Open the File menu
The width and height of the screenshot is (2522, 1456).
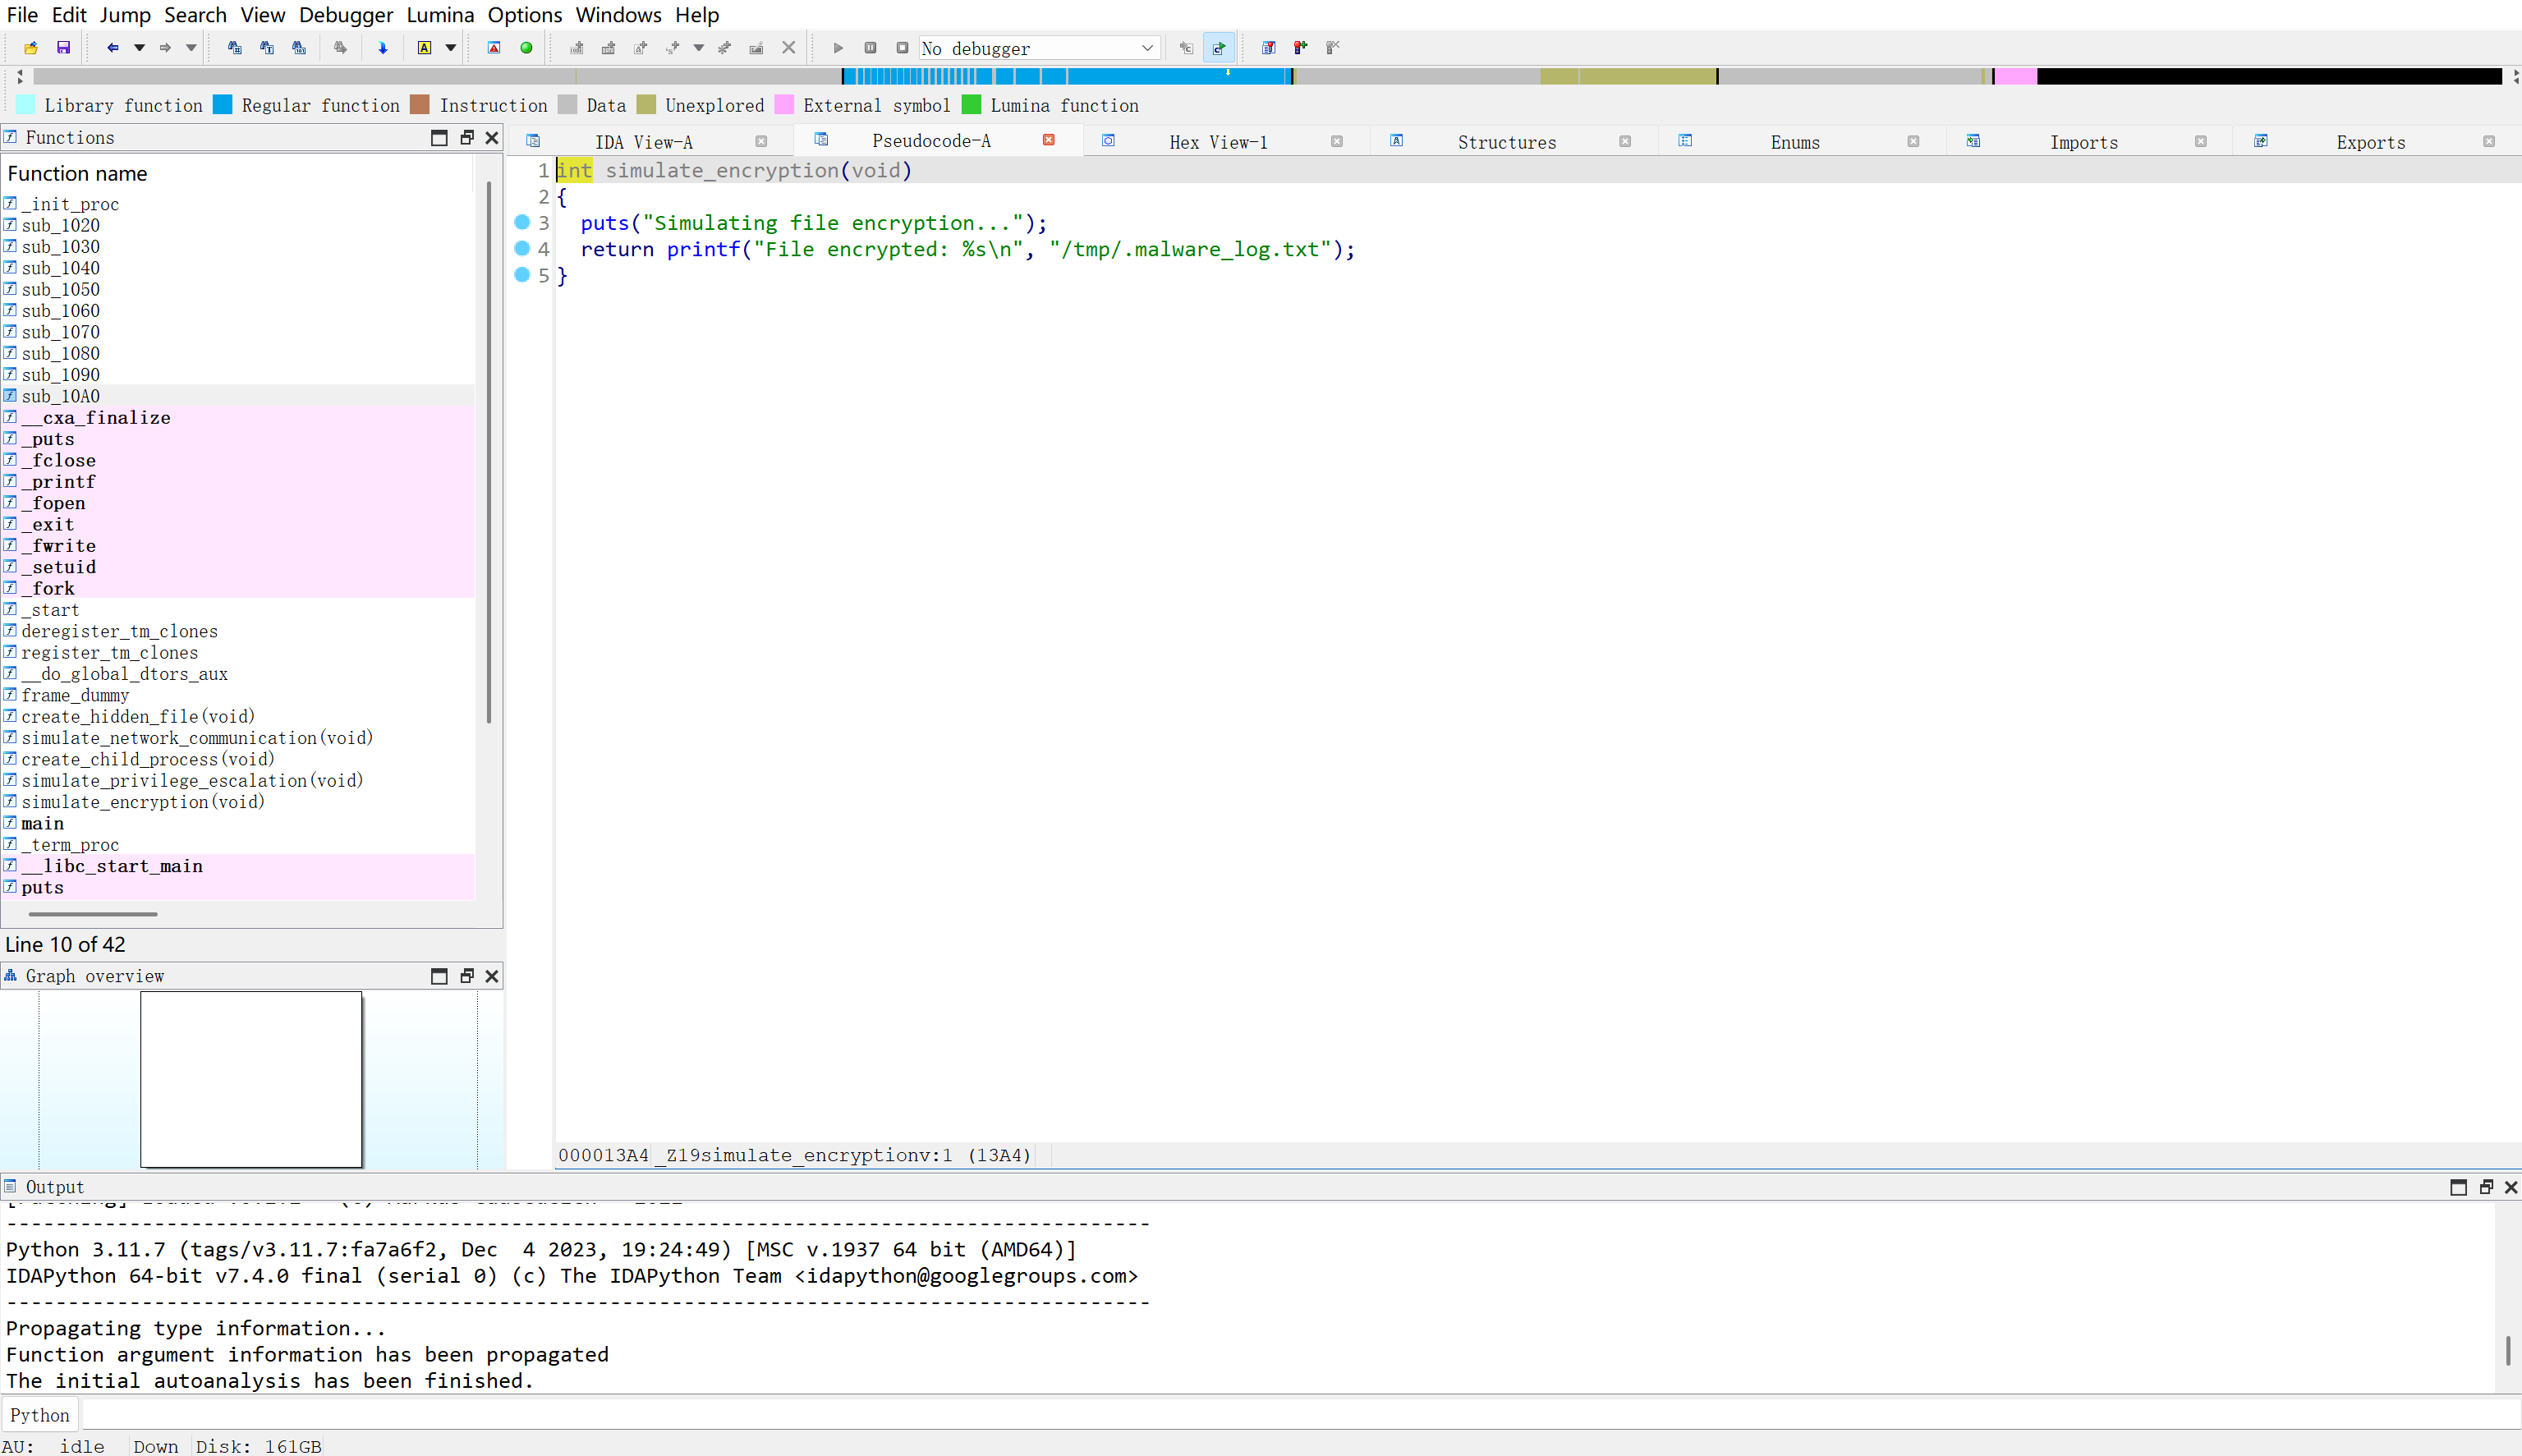[22, 15]
